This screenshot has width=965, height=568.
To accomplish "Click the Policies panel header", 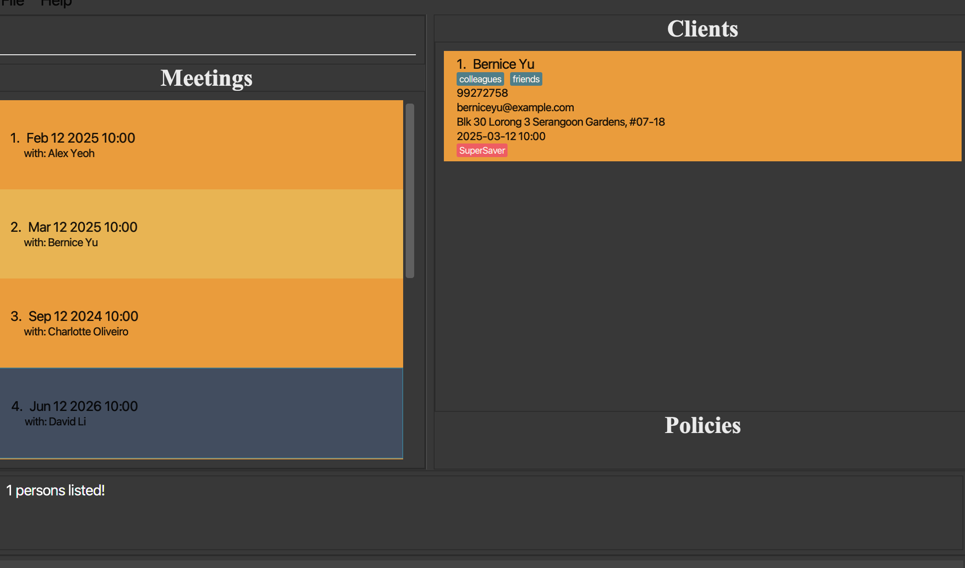I will 702,425.
